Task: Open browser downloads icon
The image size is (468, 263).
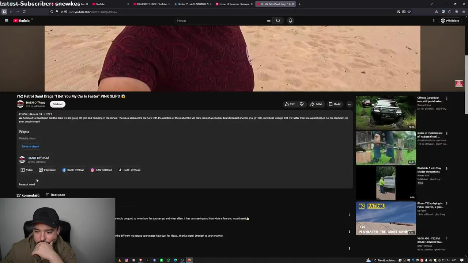Action: 436,12
